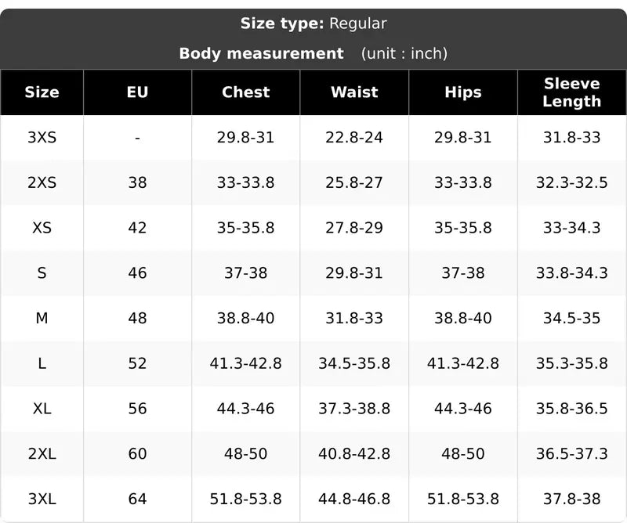Select the XS size row label
This screenshot has height=523, width=627.
coord(42,228)
